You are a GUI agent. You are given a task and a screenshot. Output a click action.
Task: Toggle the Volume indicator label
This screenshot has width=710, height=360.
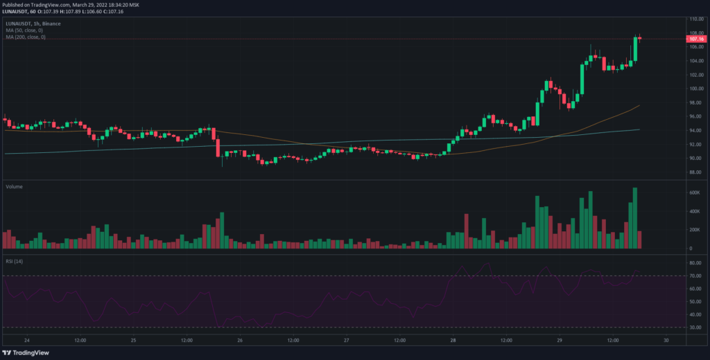[14, 187]
